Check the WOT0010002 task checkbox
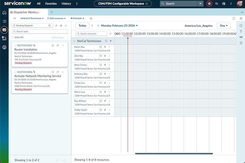 16,45
